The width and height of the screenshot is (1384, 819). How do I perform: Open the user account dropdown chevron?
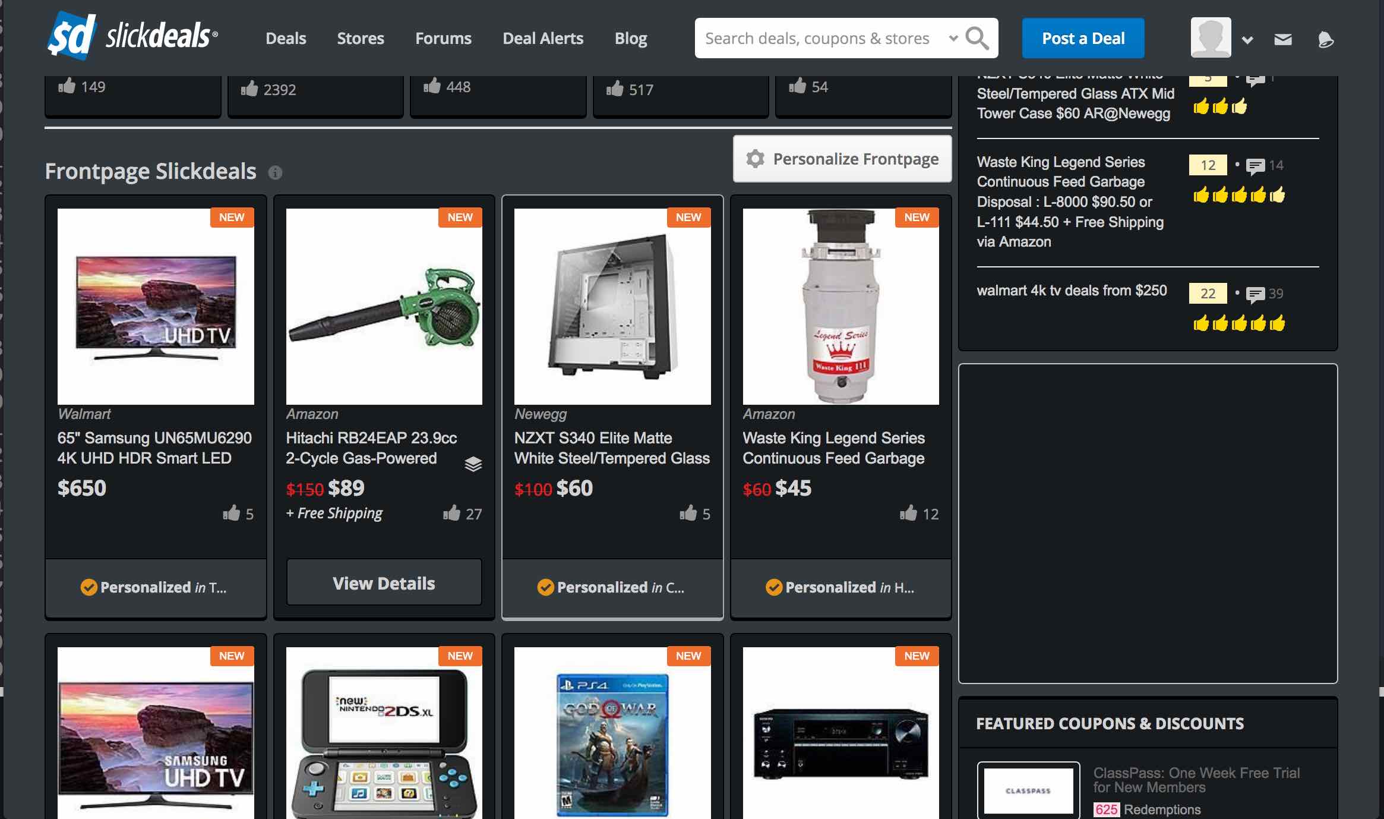[1247, 39]
